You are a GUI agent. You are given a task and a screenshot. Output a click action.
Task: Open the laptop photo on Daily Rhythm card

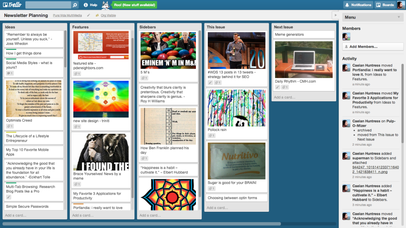coord(304,59)
